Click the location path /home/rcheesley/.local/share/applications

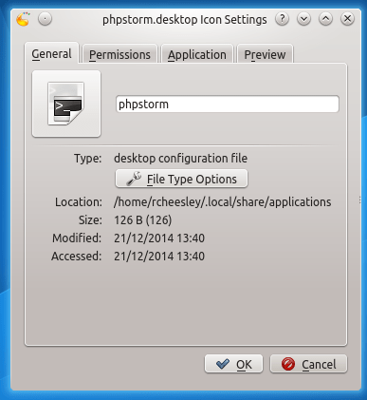(x=223, y=202)
